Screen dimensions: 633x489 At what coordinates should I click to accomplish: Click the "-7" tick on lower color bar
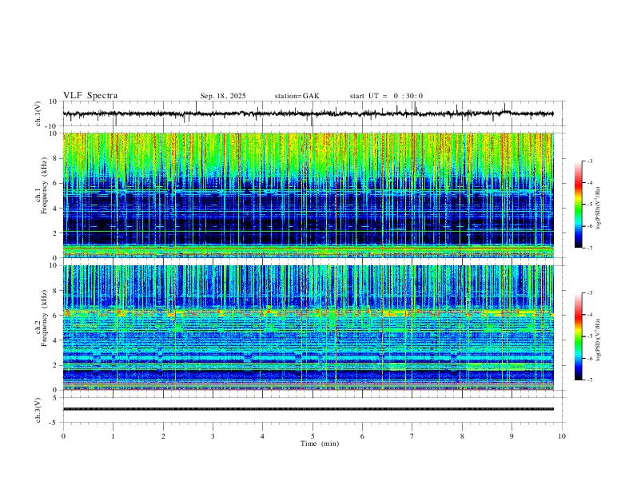click(589, 380)
